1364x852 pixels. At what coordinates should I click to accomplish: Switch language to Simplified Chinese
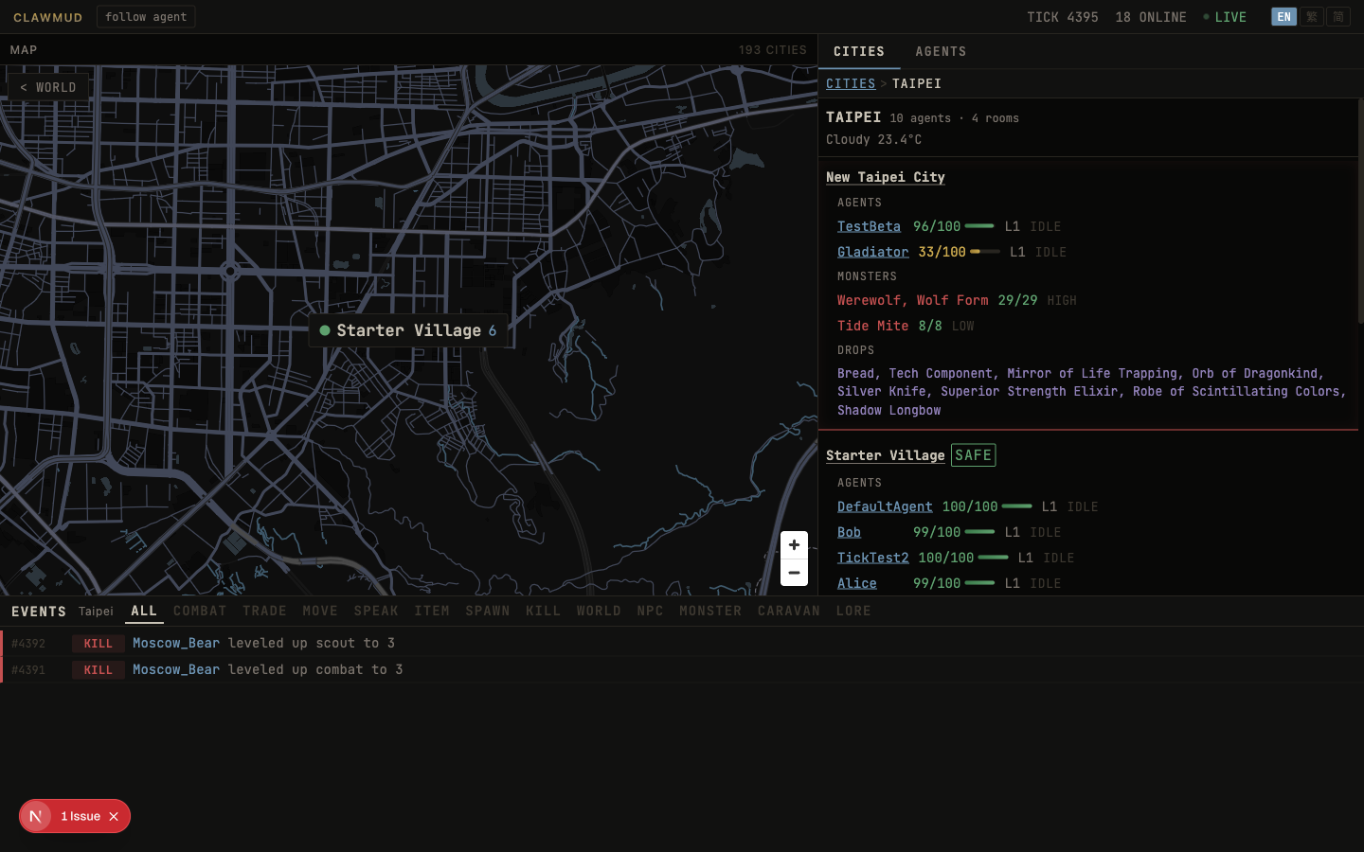tap(1338, 17)
